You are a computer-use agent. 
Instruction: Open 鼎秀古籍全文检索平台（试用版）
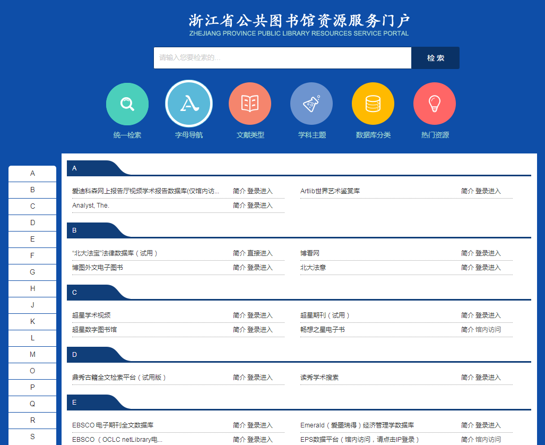pos(119,378)
